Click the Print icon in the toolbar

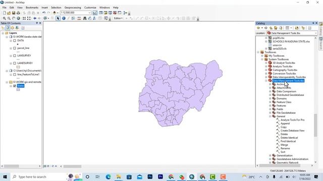tap(18, 13)
